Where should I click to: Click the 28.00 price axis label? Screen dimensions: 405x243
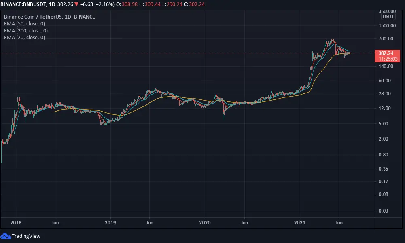point(385,94)
